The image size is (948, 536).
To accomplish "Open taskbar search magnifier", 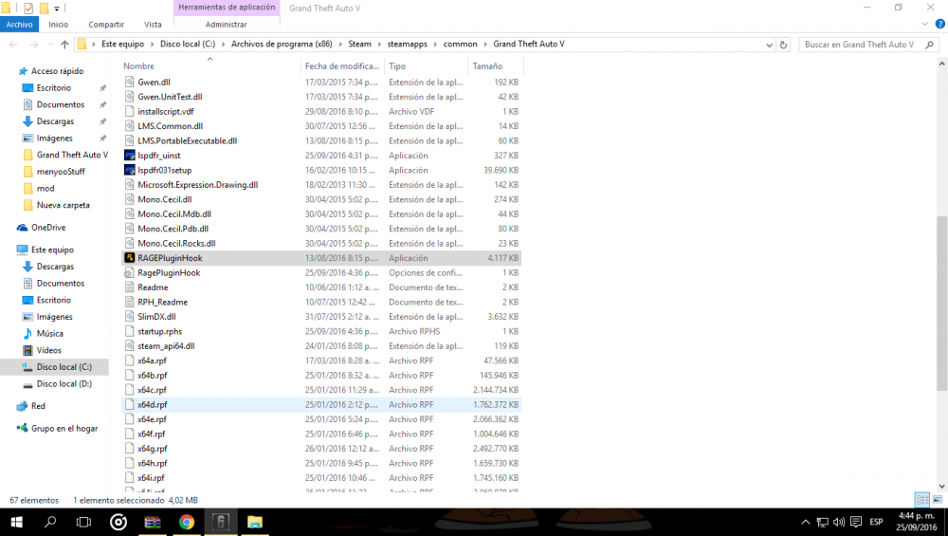I will (x=51, y=522).
